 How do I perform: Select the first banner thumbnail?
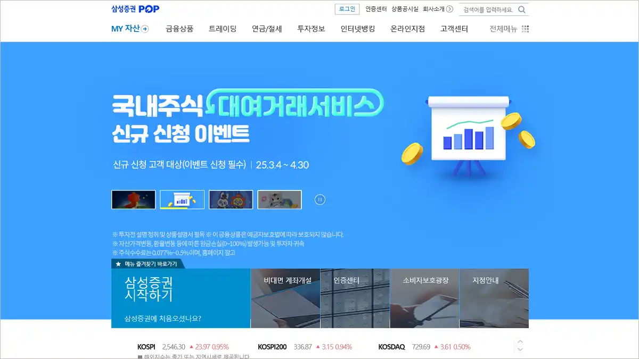[x=134, y=199]
